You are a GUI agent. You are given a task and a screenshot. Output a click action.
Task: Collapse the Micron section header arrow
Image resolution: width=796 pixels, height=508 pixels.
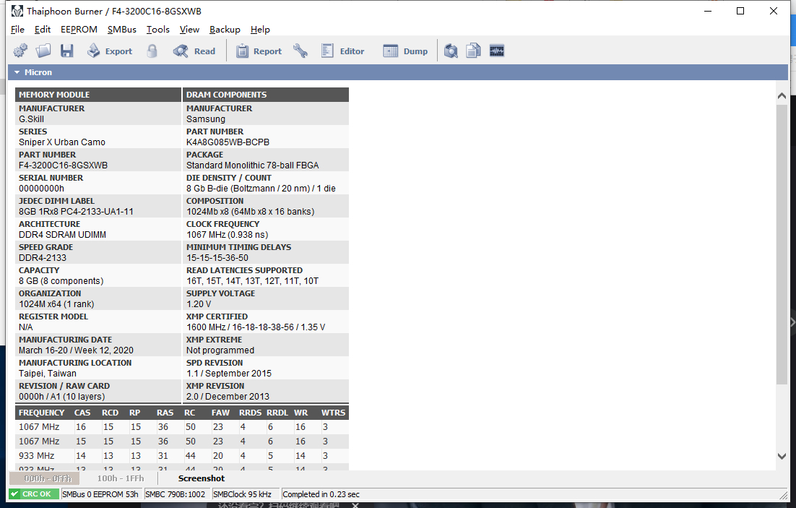point(17,72)
